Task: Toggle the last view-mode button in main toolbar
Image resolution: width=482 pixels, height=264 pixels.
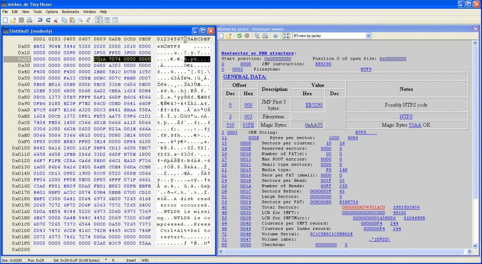Action: click(115, 20)
